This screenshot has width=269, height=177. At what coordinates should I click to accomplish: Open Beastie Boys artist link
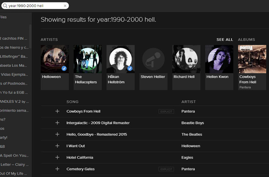193,123
